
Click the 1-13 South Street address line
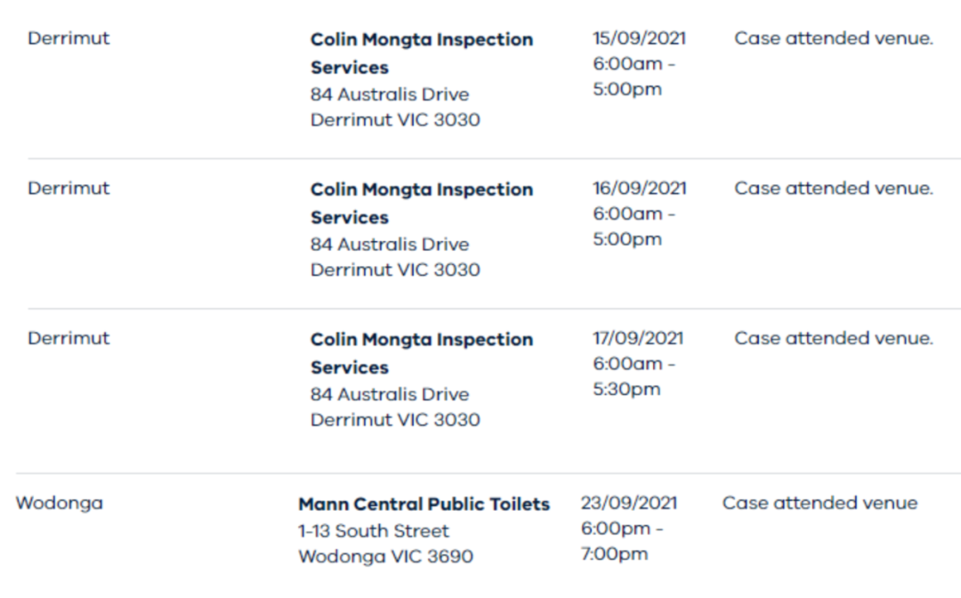374,530
